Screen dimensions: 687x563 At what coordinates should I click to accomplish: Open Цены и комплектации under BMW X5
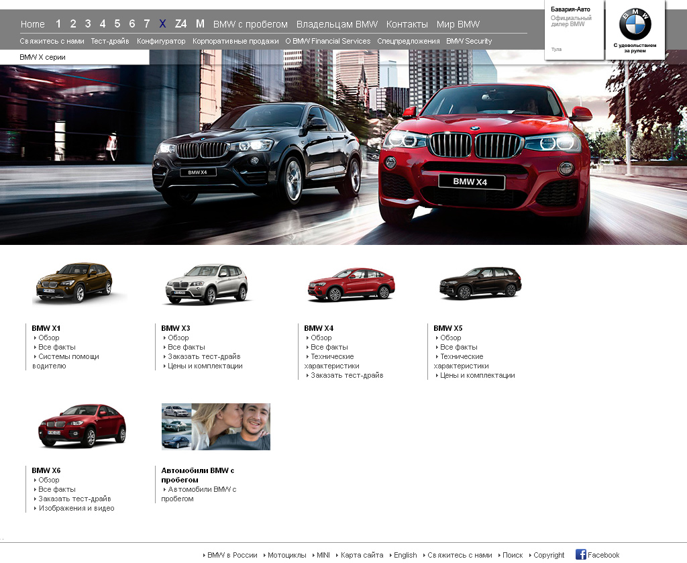[x=478, y=376]
